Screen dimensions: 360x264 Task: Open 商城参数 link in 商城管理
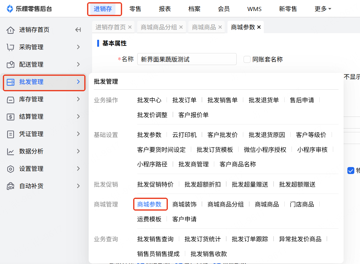[149, 204]
